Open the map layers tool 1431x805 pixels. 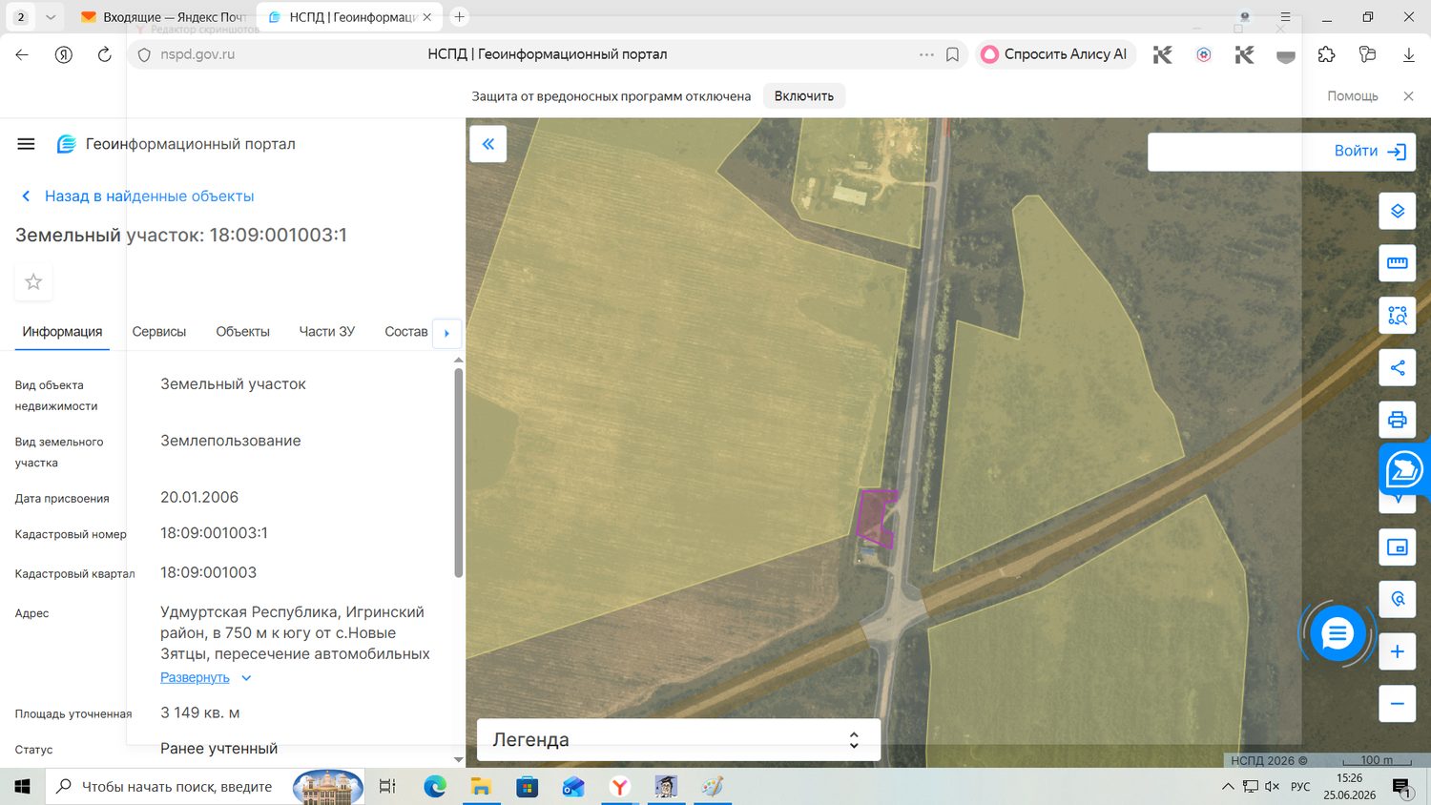pos(1397,211)
